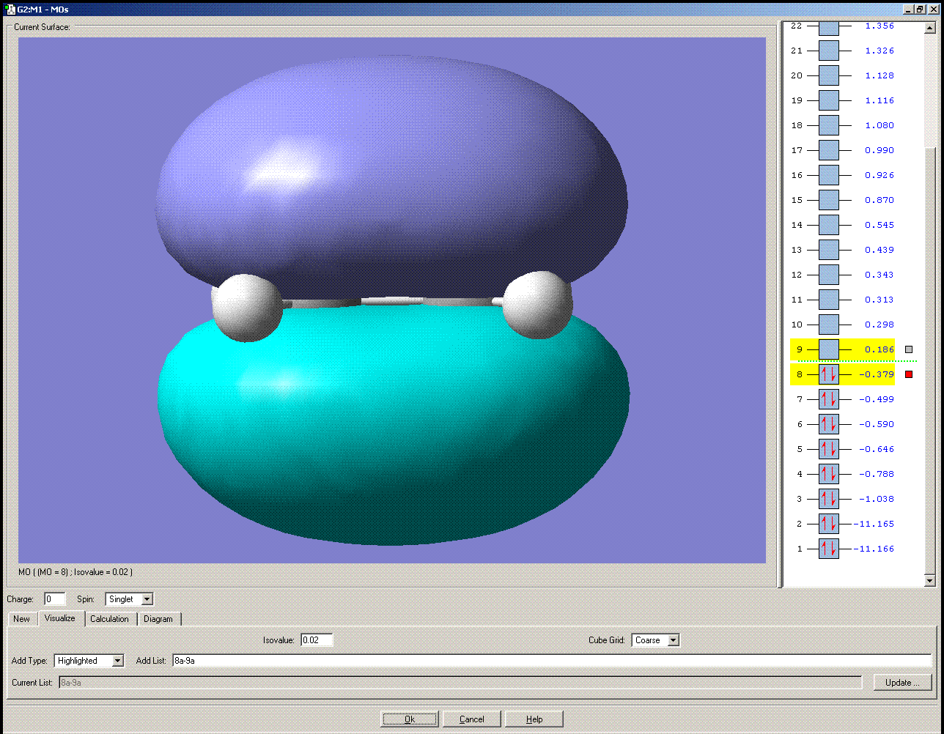Click orbital 1 occupancy box
Image resolution: width=944 pixels, height=734 pixels.
(x=828, y=549)
